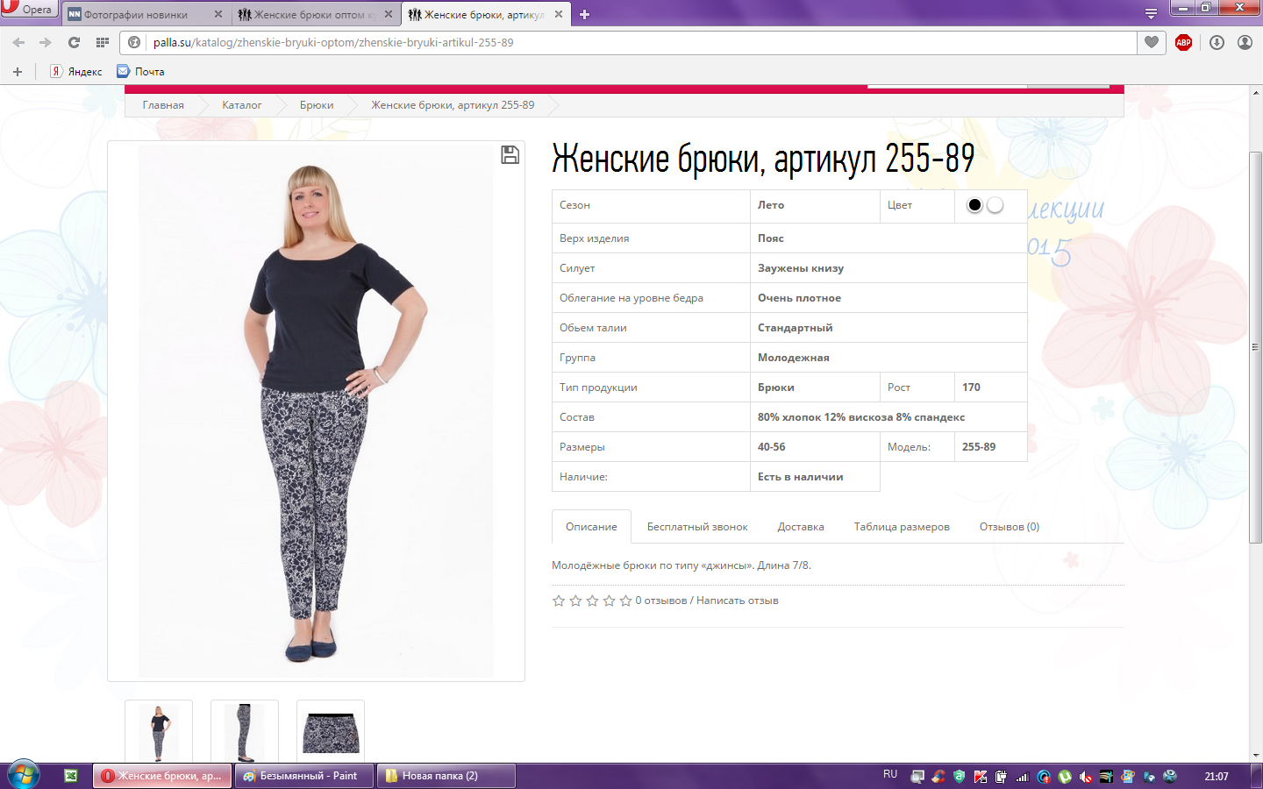Select the waistband close-up thumbnail

331,732
